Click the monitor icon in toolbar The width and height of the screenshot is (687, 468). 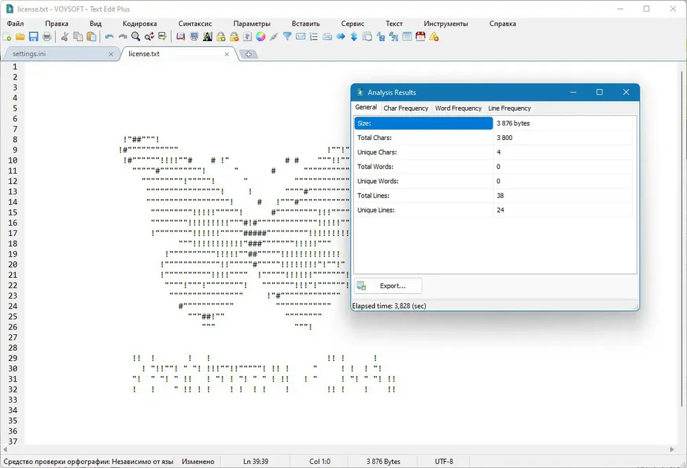click(x=194, y=37)
